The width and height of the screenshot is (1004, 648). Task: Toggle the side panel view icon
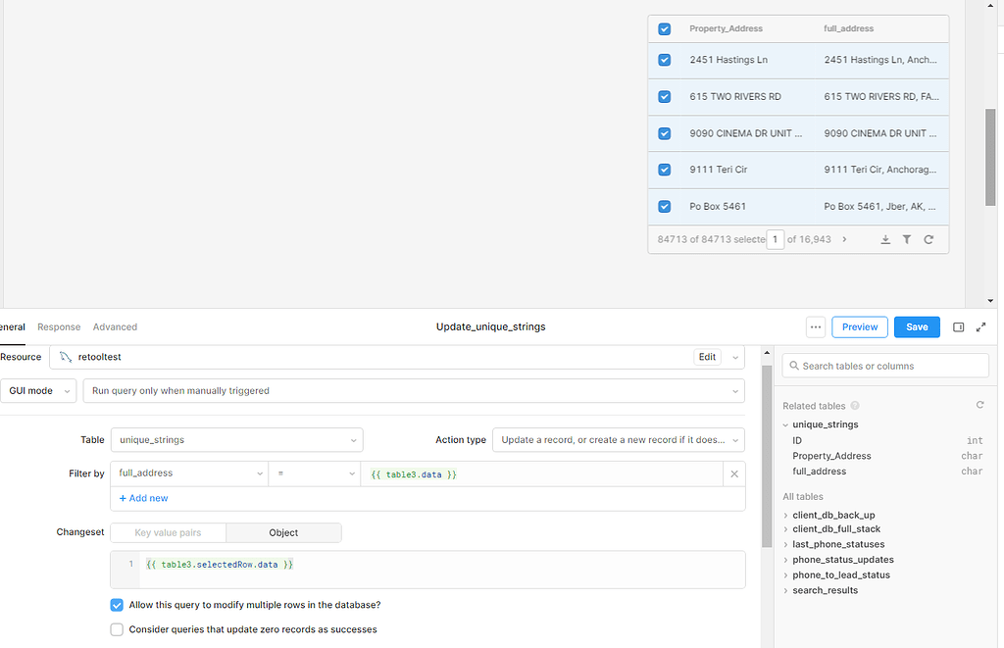pos(958,326)
